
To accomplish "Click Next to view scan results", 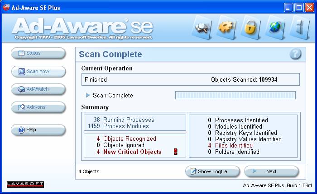I will (x=271, y=171).
